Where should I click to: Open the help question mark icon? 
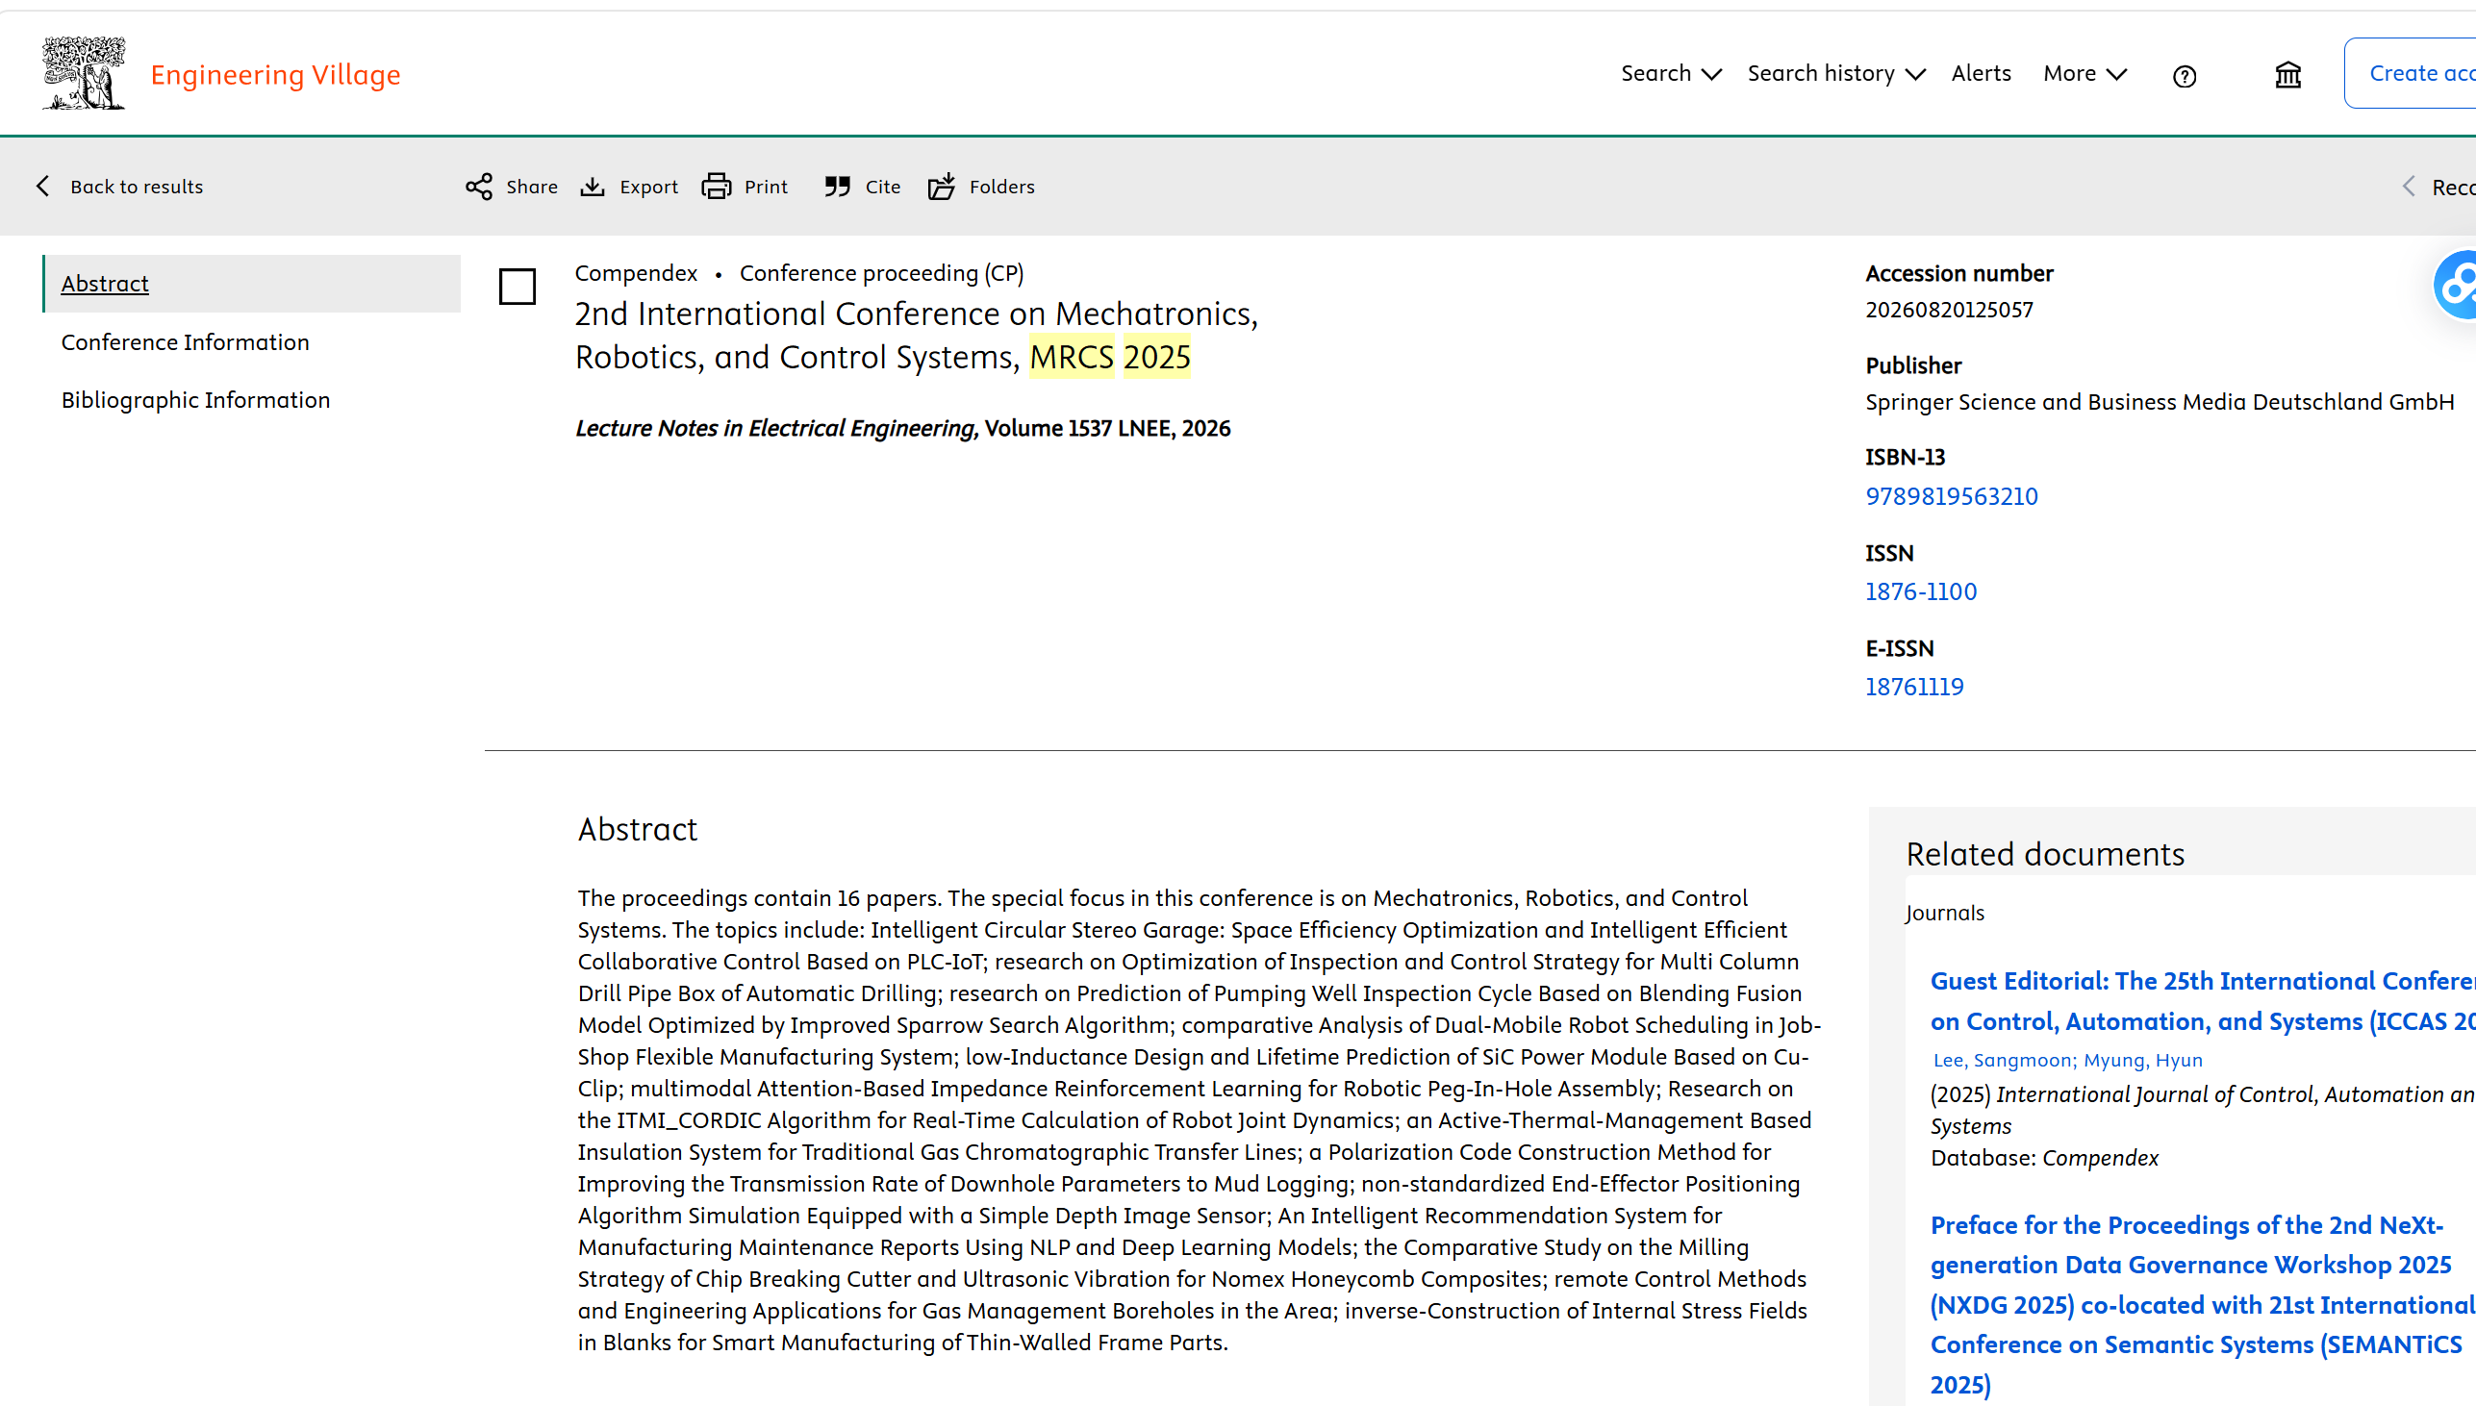click(2185, 76)
